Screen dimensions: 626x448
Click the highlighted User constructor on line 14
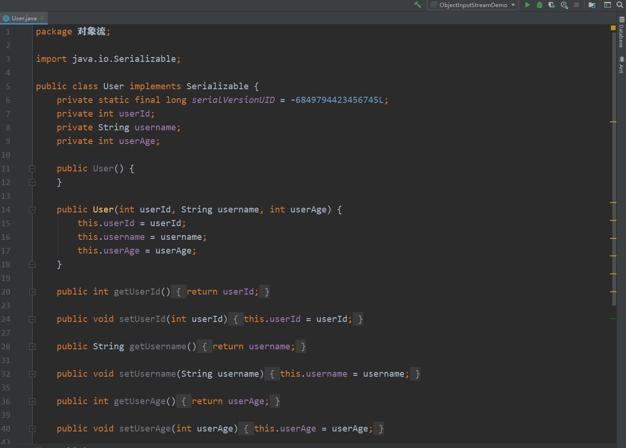(x=103, y=210)
